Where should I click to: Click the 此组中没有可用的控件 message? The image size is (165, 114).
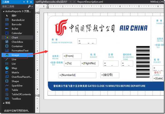[17, 111]
